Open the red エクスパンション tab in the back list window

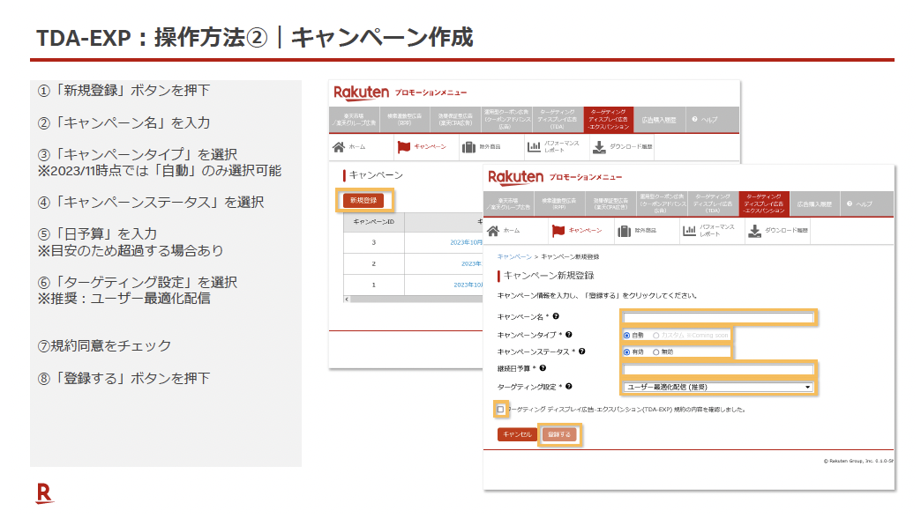click(x=609, y=120)
